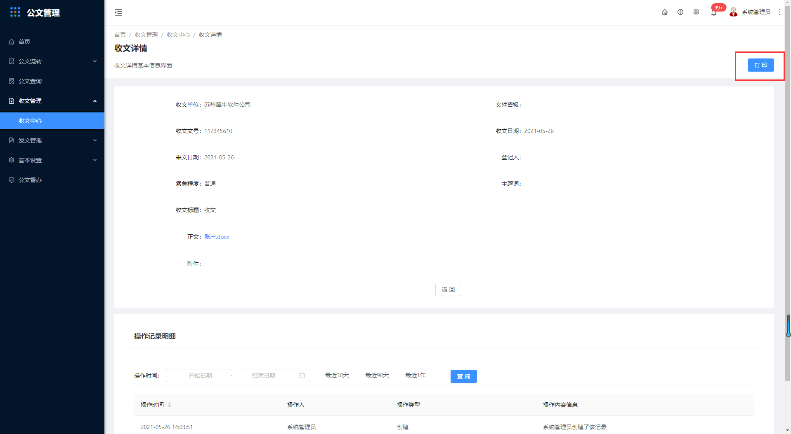
Task: Click the page vertical scrollbar thumb
Action: [787, 194]
